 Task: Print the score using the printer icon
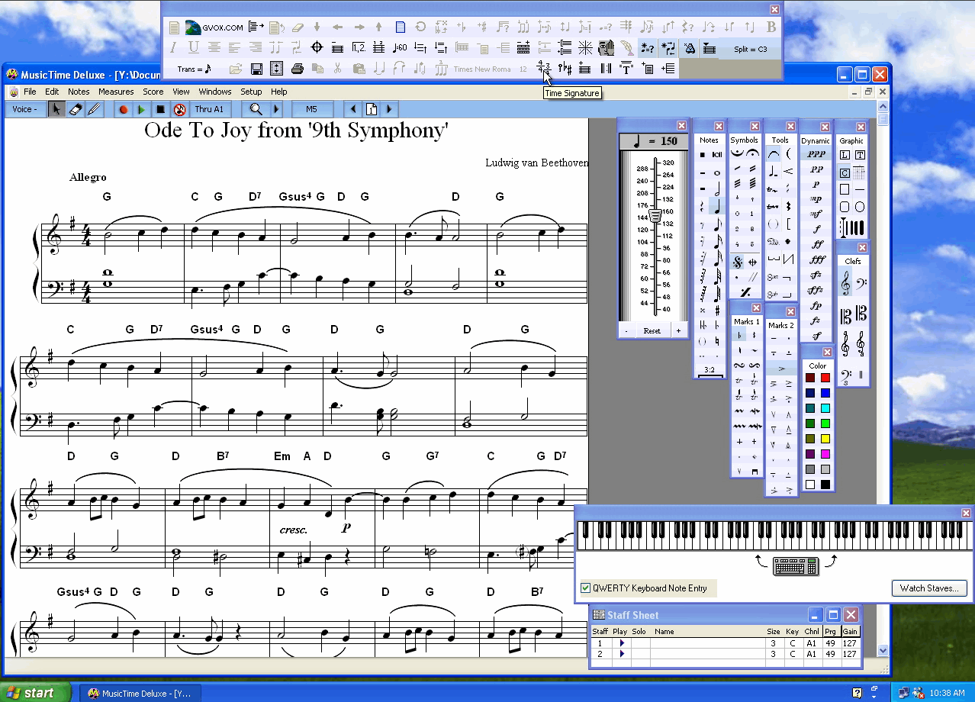[298, 69]
